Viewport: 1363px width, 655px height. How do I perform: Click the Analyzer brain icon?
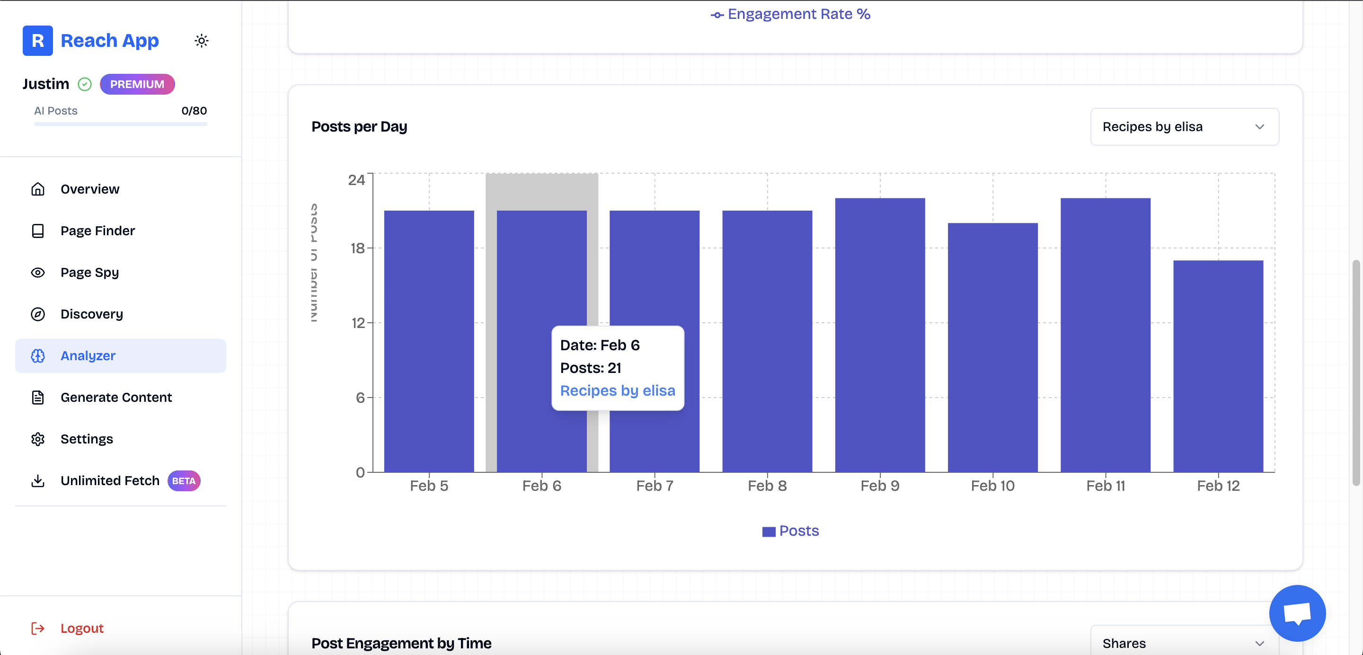click(x=37, y=355)
